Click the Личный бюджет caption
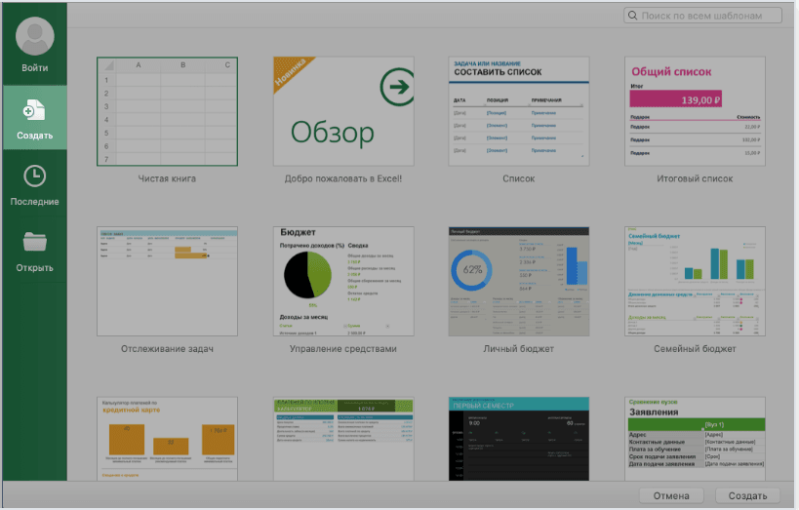 [519, 349]
